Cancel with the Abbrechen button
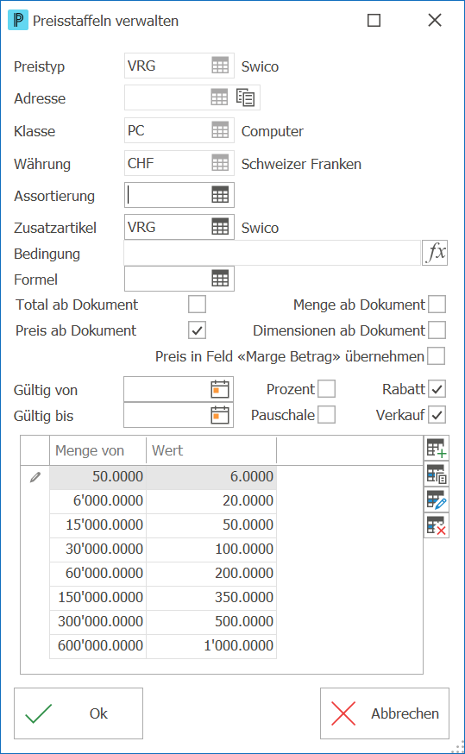The height and width of the screenshot is (754, 465). (385, 713)
